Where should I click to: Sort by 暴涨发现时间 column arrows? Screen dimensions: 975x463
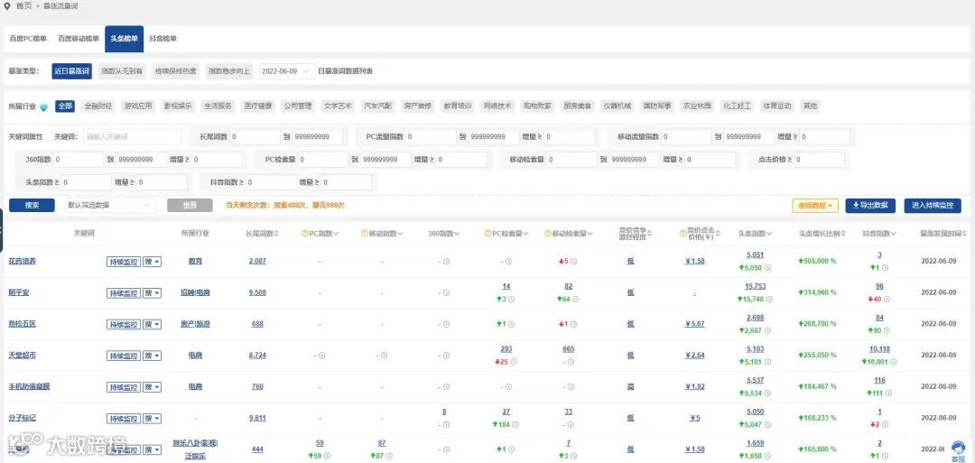click(x=966, y=234)
